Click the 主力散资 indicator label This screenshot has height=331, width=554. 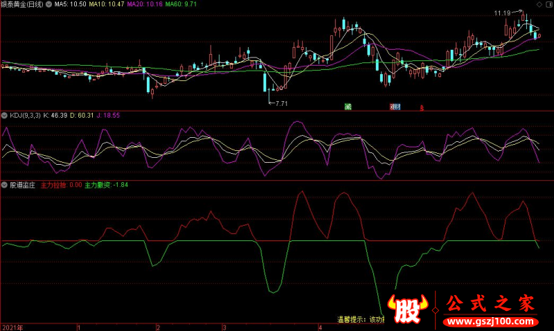[x=98, y=185]
